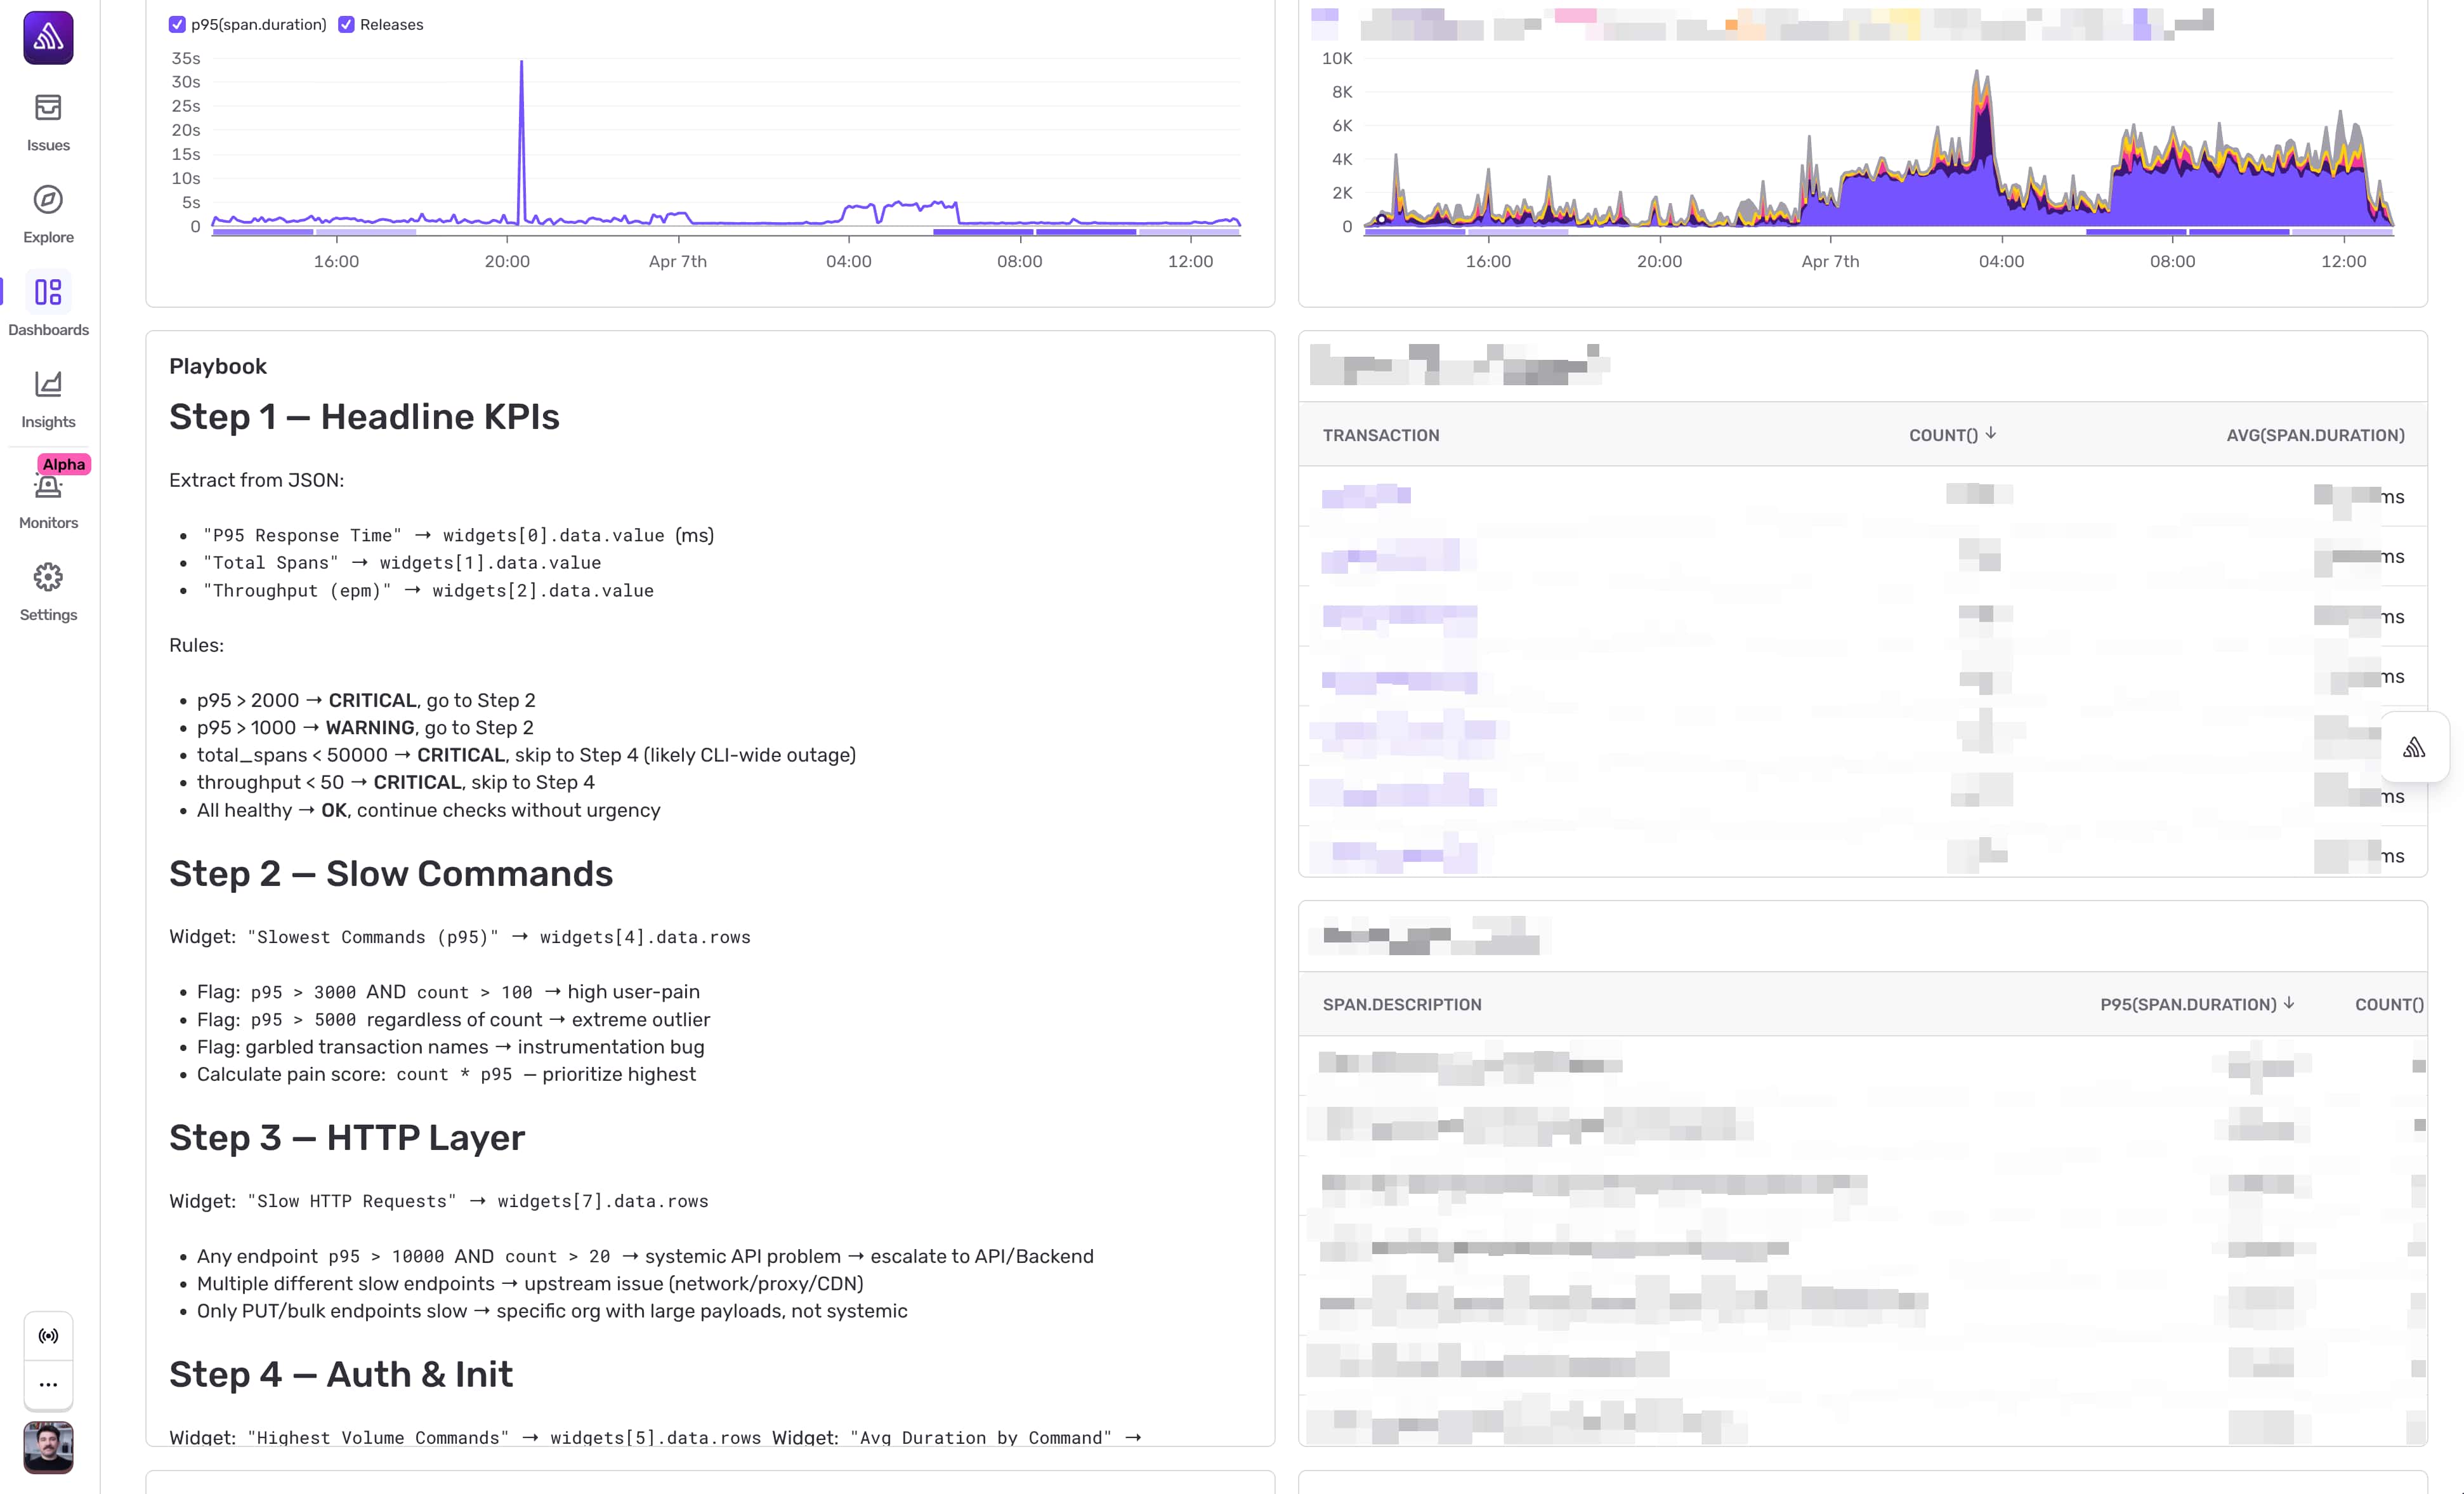
Task: Click the broadcast icon near the sidebar bottom
Action: (x=48, y=1336)
